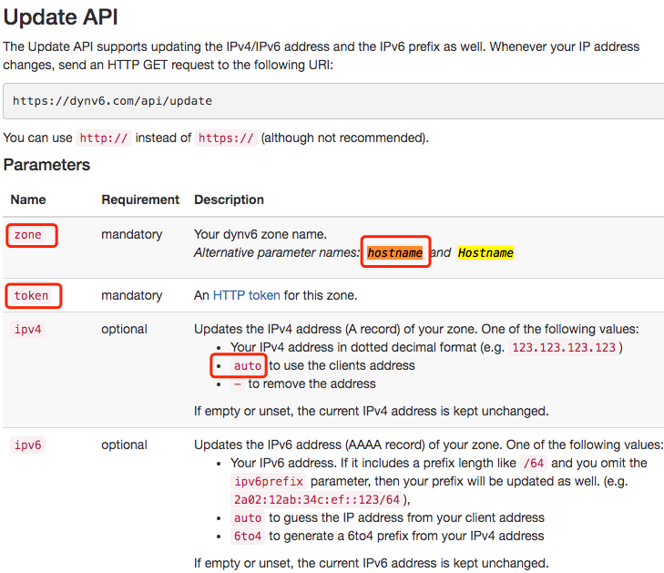Click the Requirement column header
This screenshot has width=664, height=573.
[140, 200]
